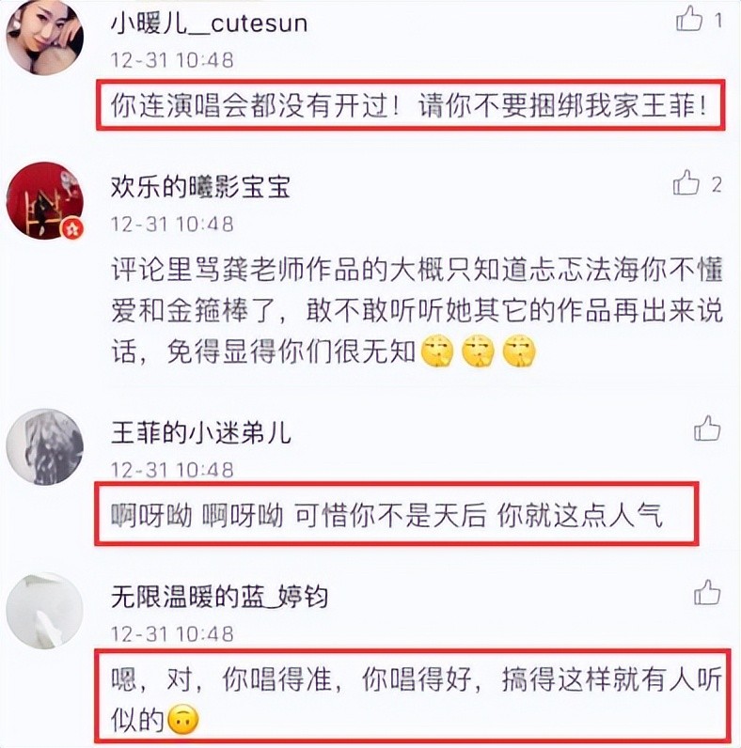Open username 欢乐的曦影宝宝

click(x=200, y=186)
